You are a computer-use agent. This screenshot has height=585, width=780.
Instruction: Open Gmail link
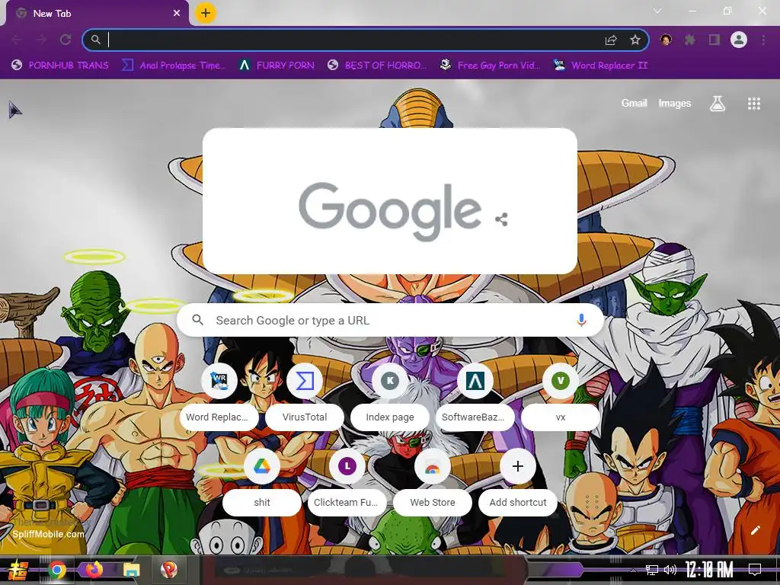point(634,103)
